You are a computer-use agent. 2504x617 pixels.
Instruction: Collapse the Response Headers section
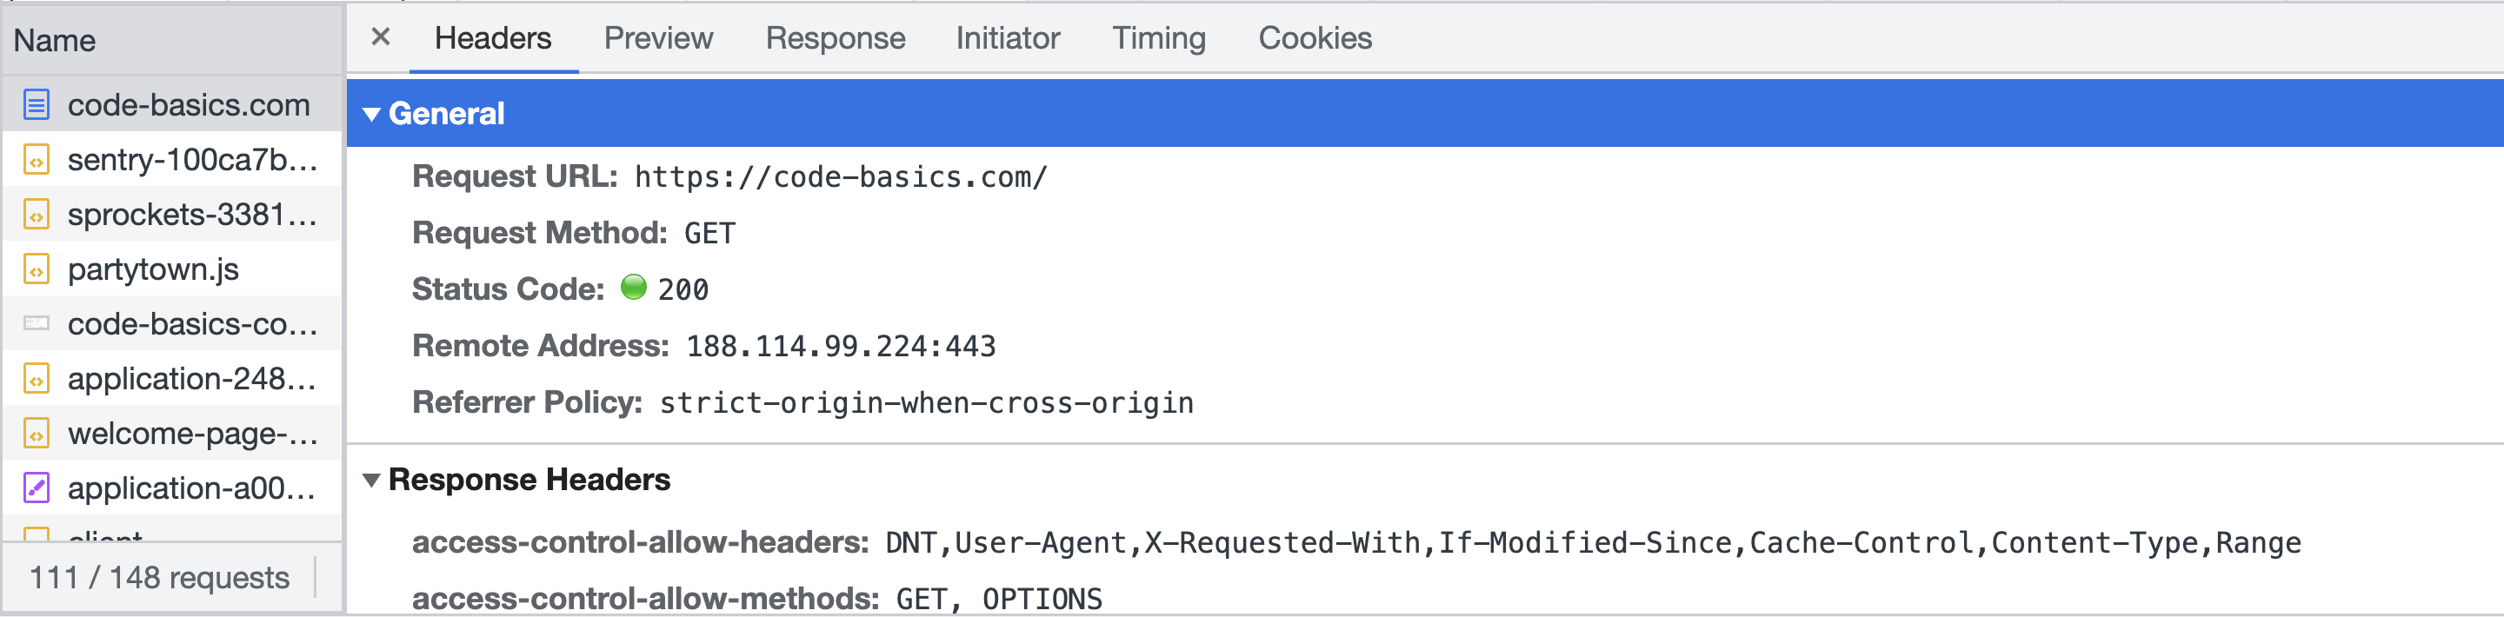point(371,480)
